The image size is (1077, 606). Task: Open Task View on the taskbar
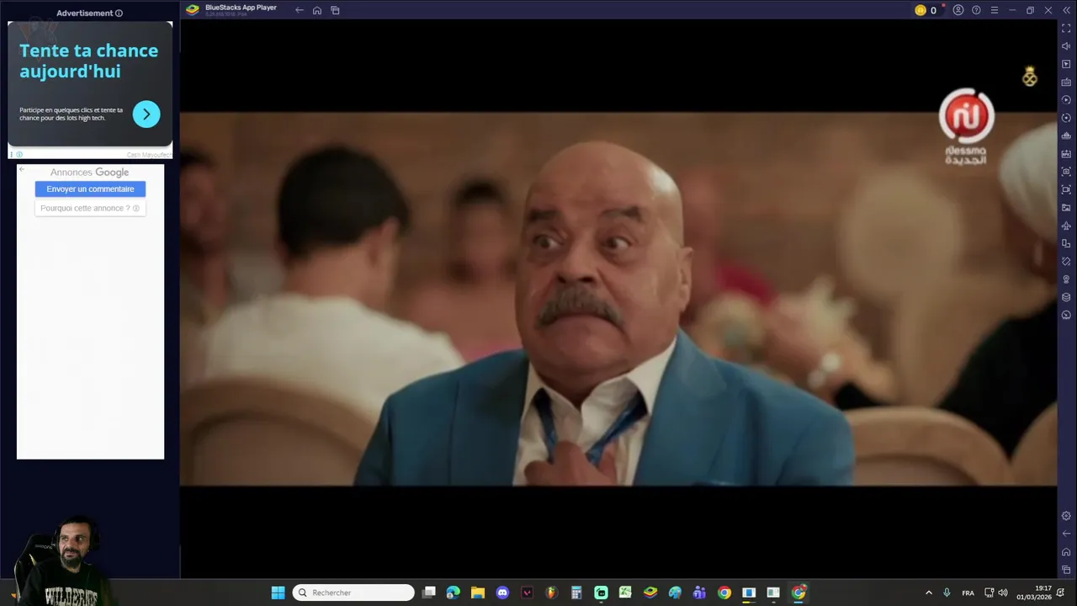pyautogui.click(x=429, y=593)
